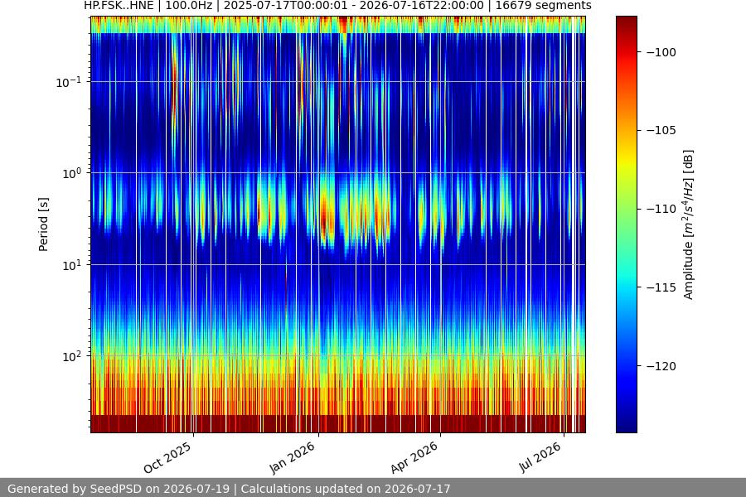Viewport: 746px width, 497px height.
Task: Click the 10^0 period tick label
Action: click(x=72, y=174)
